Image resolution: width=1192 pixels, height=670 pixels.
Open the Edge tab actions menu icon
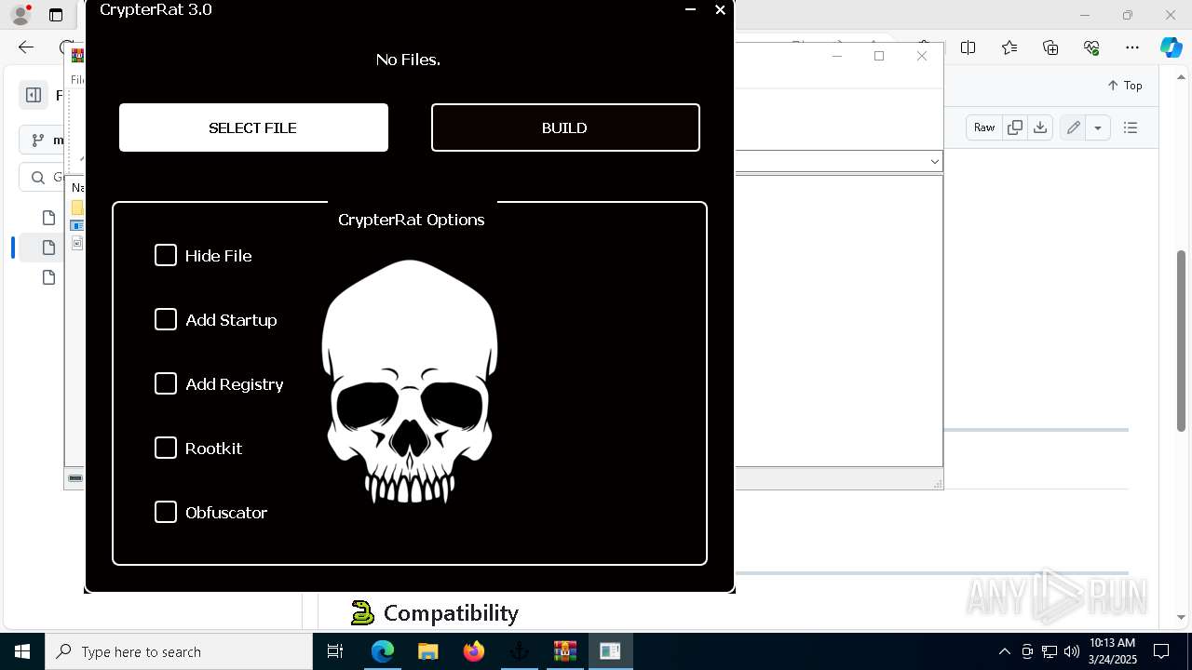click(x=56, y=15)
